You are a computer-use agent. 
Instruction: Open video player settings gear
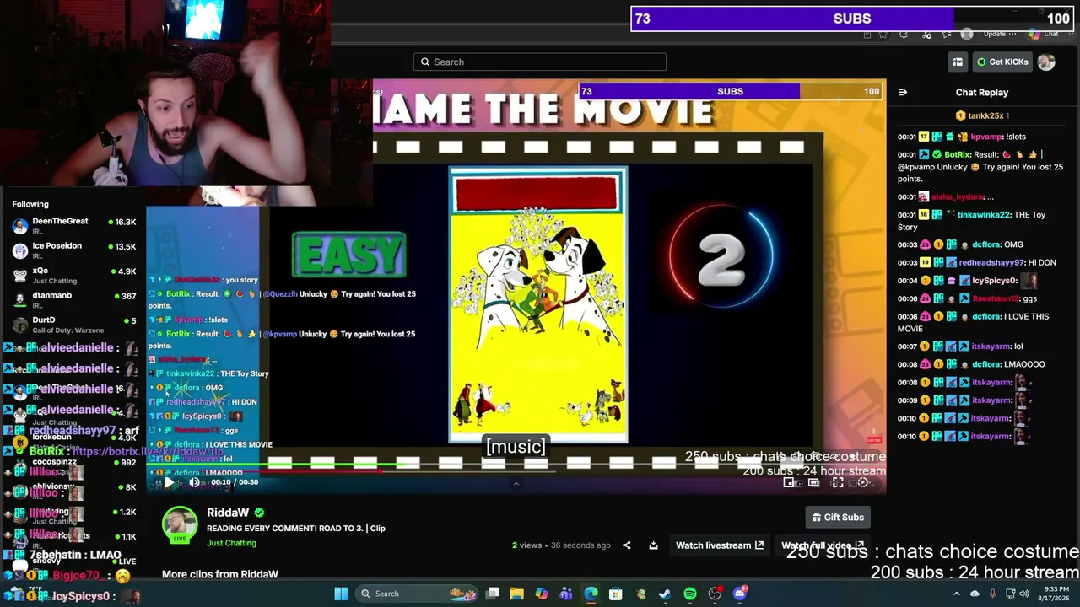(862, 482)
